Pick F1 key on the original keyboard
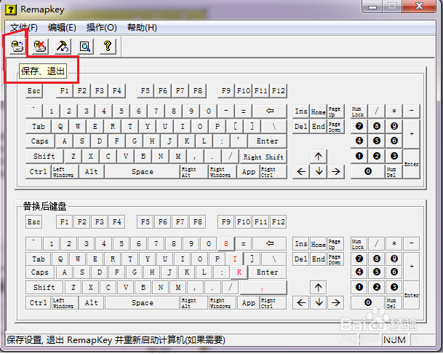This screenshot has width=443, height=354. point(65,91)
